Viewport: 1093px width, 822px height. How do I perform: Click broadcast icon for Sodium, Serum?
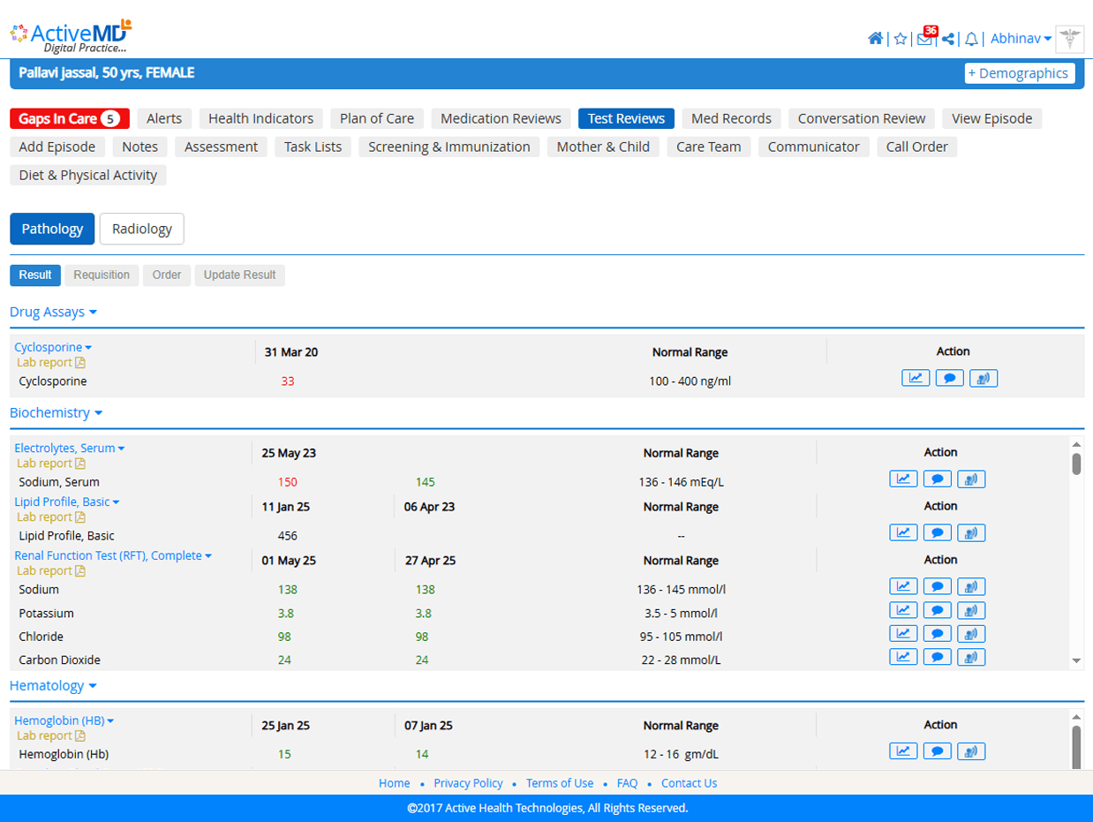[971, 479]
